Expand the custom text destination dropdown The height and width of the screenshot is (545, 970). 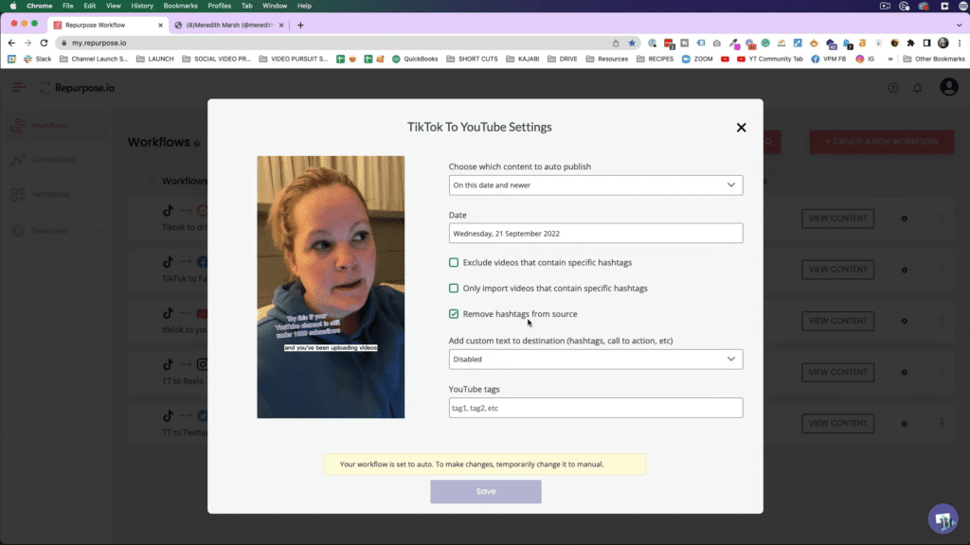[x=596, y=359]
